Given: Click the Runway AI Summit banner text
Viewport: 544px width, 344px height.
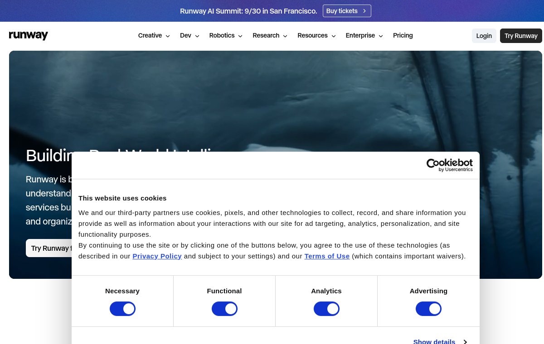Looking at the screenshot, I should click(x=248, y=11).
